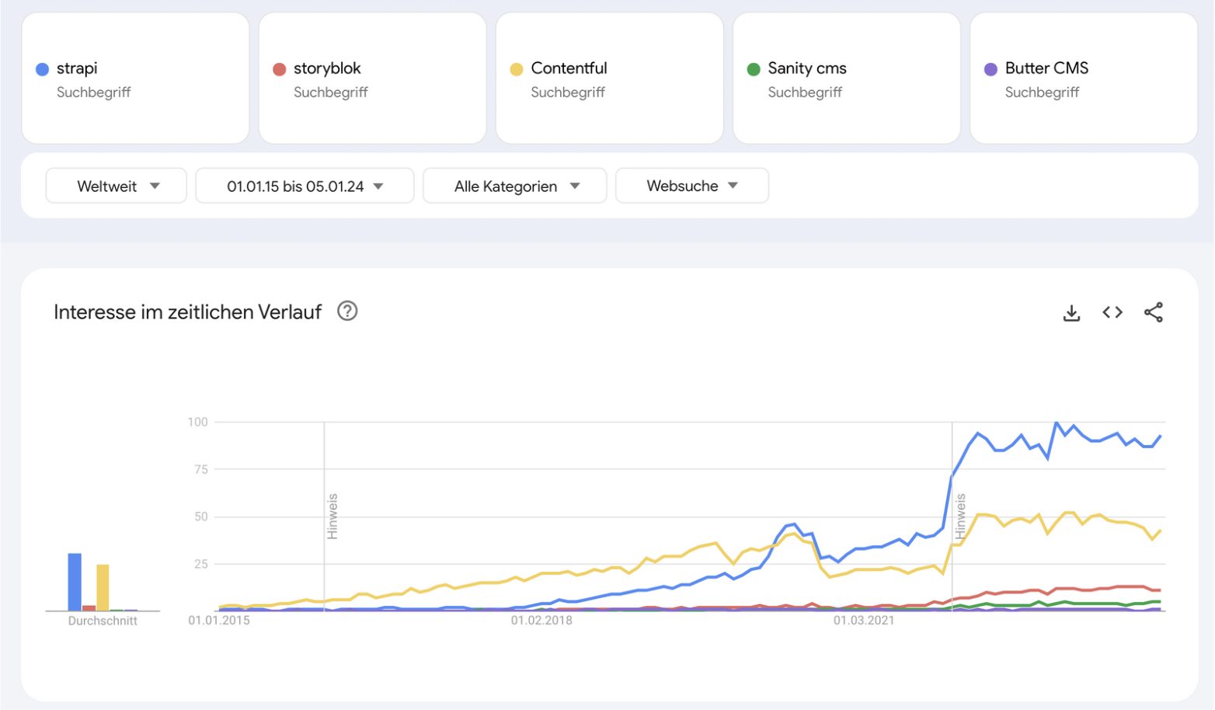The image size is (1215, 710).
Task: Click the purple Butter CMS color dot
Action: coord(990,69)
